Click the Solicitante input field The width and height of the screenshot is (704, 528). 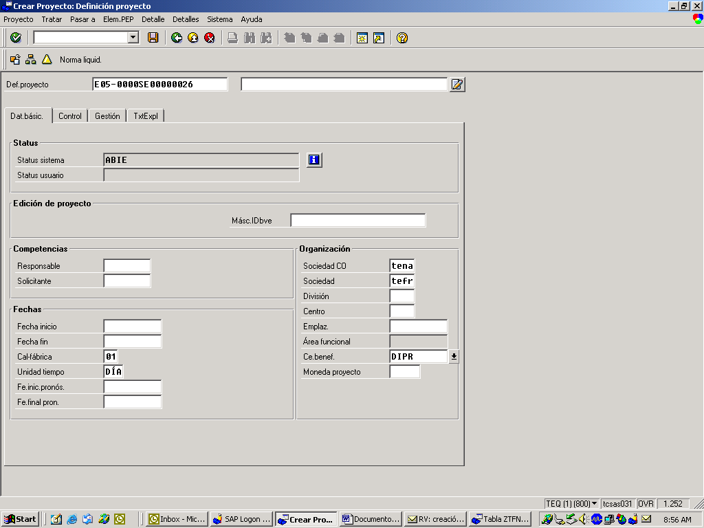(x=127, y=281)
